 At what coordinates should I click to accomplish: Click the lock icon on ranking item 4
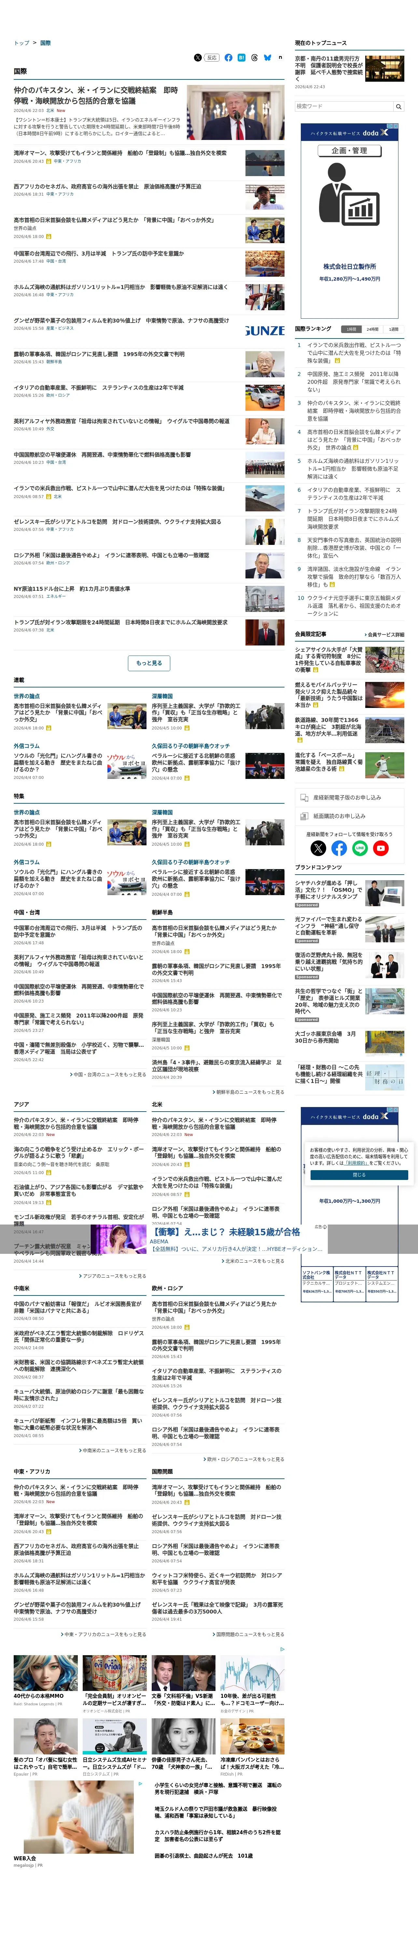356,447
